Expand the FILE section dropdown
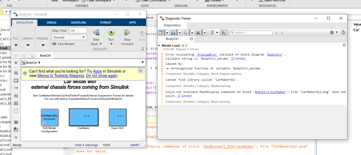This screenshot has height=155, width=361. (16, 45)
